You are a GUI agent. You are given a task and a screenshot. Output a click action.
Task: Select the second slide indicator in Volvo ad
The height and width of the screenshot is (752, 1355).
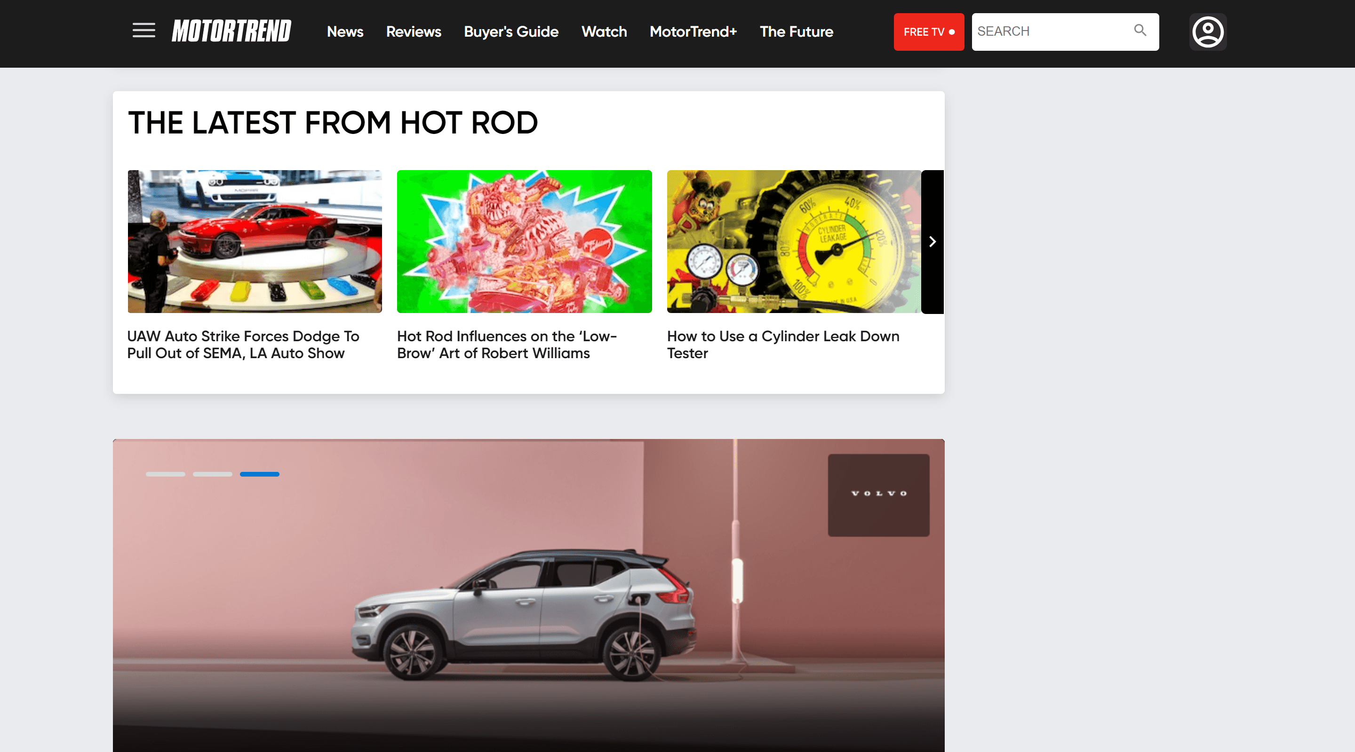tap(213, 474)
